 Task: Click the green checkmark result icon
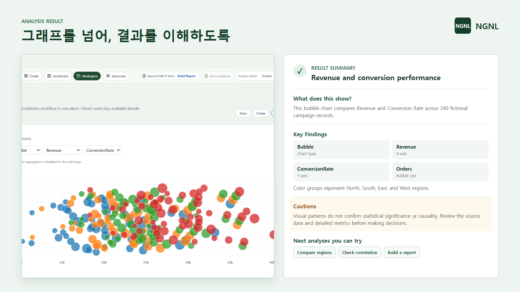tap(300, 71)
